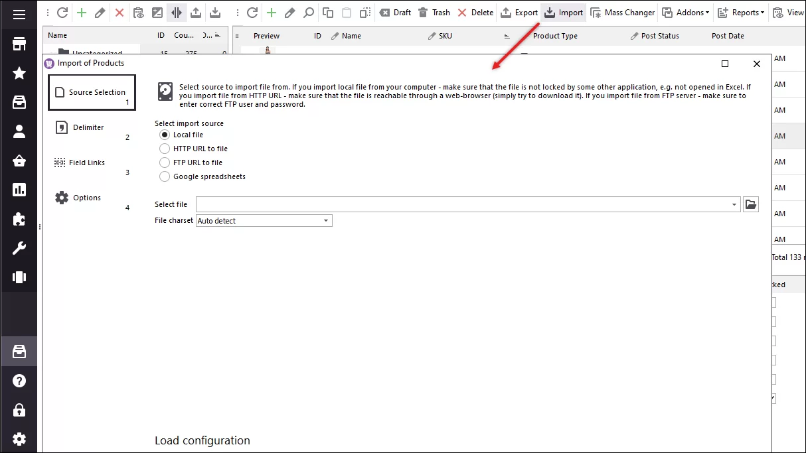
Task: Expand the Select file dropdown
Action: (x=734, y=204)
